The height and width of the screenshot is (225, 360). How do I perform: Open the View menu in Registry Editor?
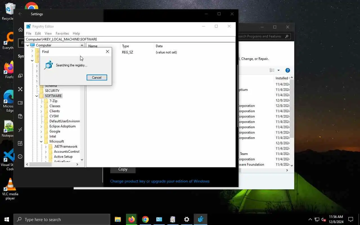pos(48,33)
